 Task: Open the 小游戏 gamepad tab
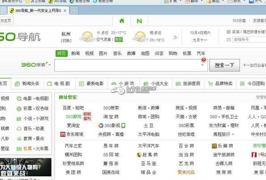click(123, 83)
